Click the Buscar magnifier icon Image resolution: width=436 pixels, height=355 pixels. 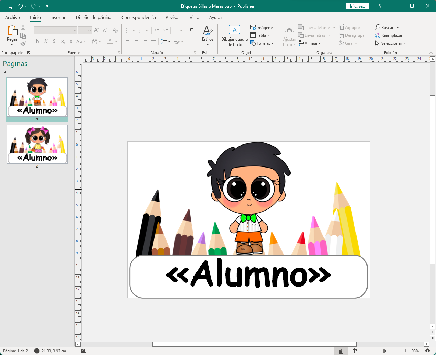point(378,27)
